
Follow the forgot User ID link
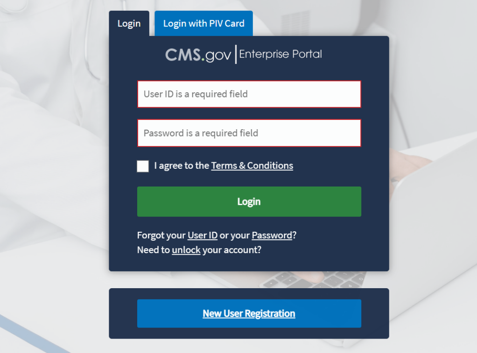tap(203, 235)
